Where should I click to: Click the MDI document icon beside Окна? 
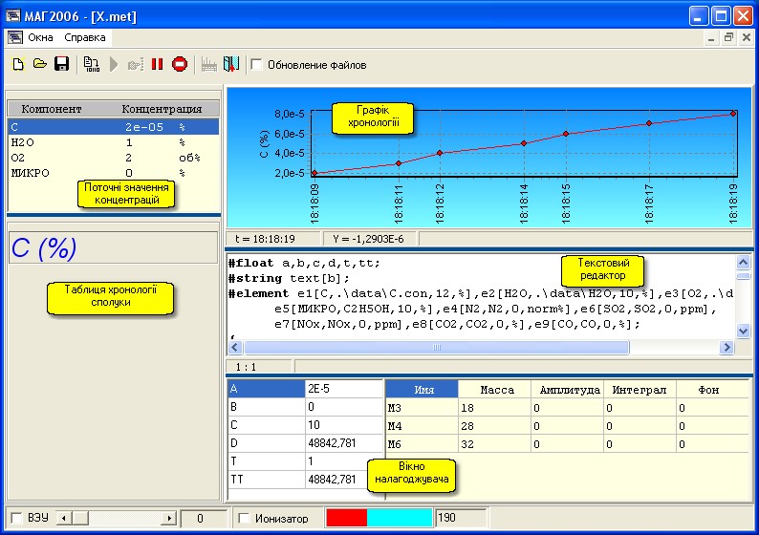point(14,38)
